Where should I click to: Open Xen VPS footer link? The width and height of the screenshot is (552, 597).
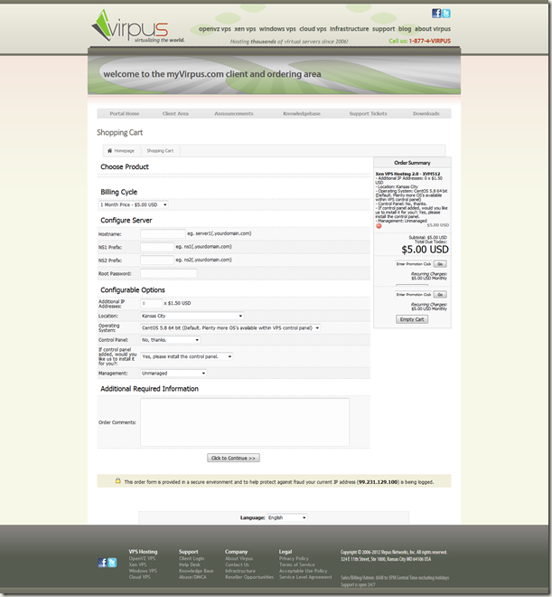[137, 564]
